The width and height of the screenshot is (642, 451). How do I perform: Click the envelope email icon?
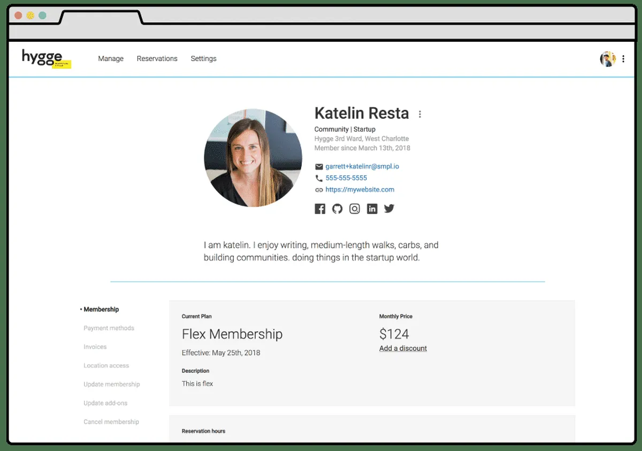tap(319, 167)
